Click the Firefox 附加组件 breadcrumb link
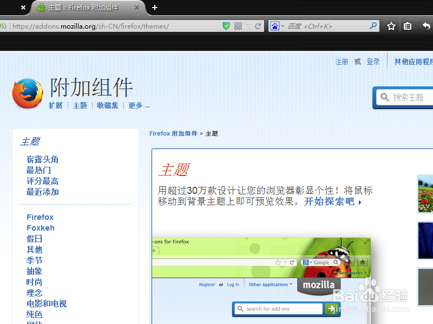Viewport: 433px width, 324px height. tap(173, 133)
